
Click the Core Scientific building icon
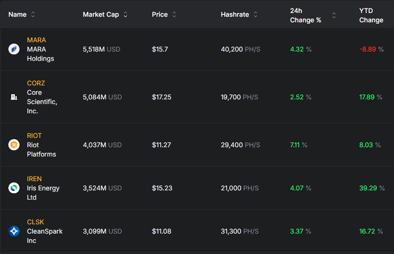14,97
